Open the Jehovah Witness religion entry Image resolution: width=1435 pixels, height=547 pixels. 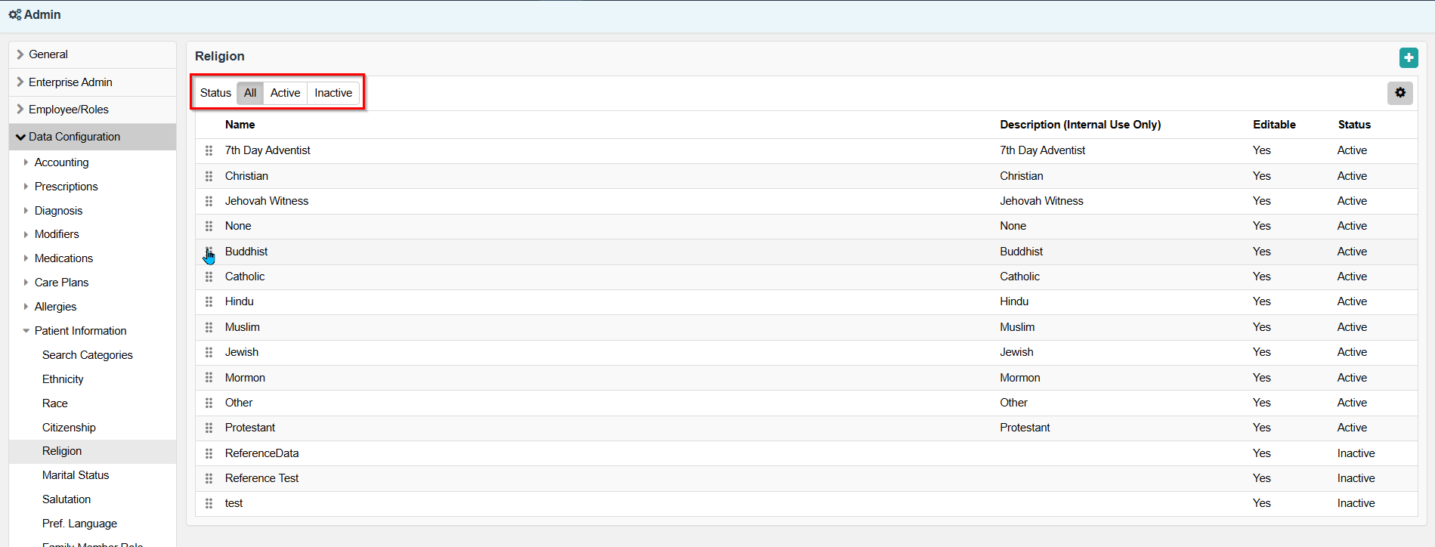pyautogui.click(x=267, y=201)
